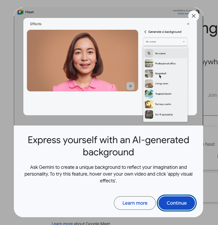Click the Sci-fi spaceship thumbnail image
Image resolution: width=218 pixels, height=225 pixels.
149,114
